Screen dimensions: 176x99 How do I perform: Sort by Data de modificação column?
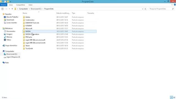63,13
